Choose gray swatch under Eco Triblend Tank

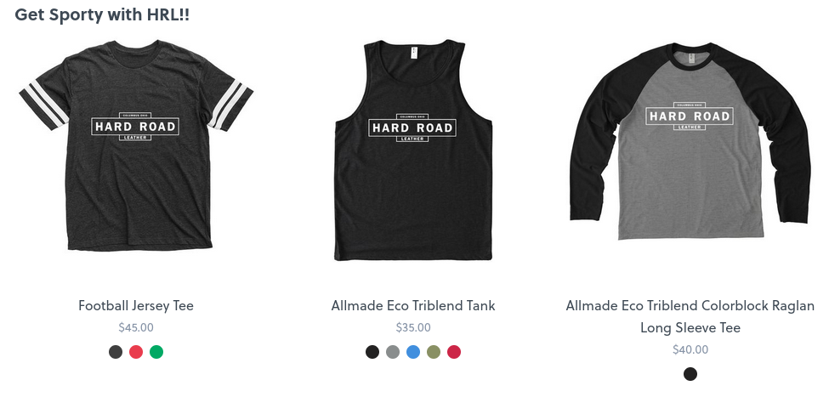393,352
